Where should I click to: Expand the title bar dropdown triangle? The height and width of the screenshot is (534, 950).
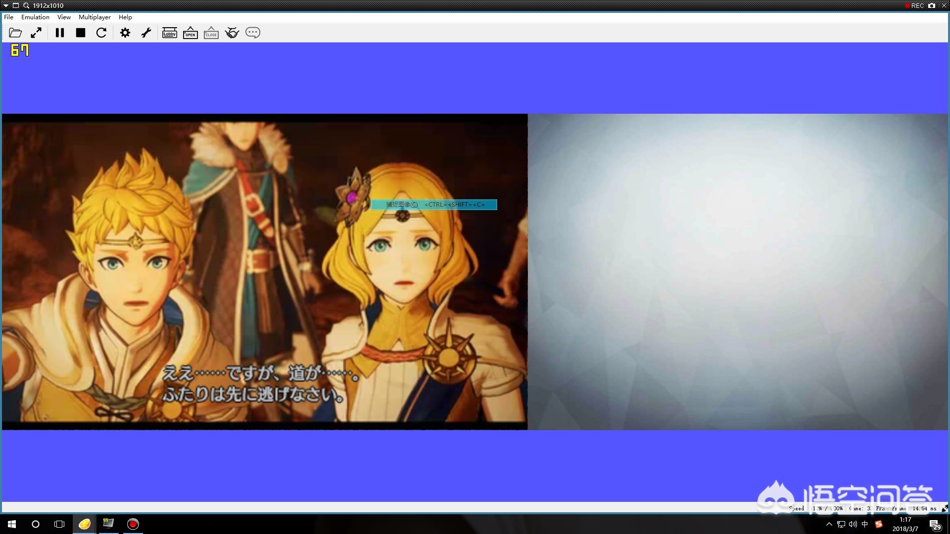coord(6,5)
